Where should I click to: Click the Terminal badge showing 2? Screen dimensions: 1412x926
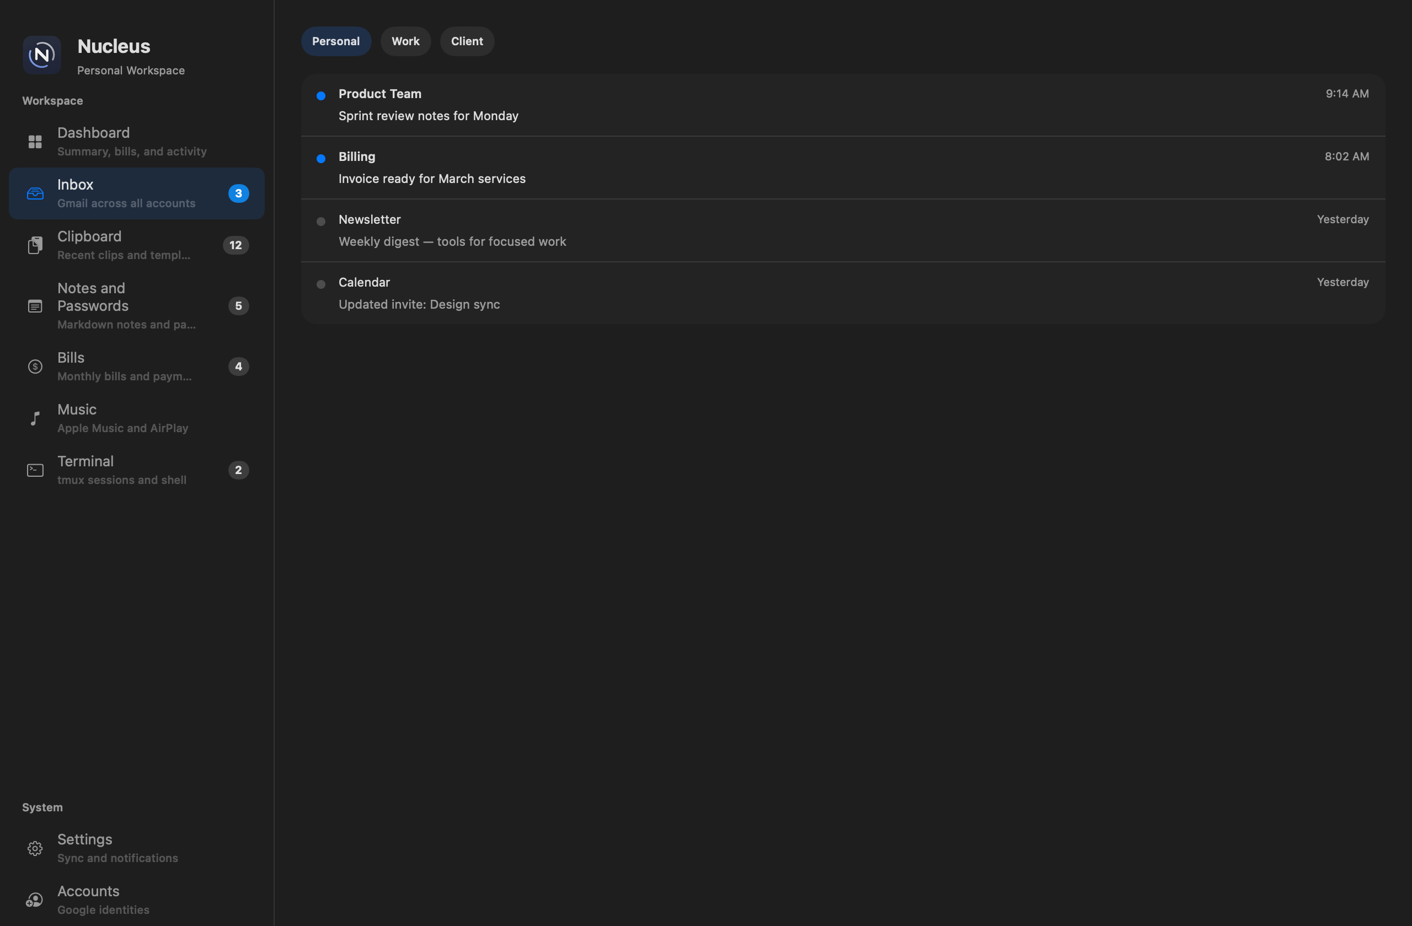point(238,470)
